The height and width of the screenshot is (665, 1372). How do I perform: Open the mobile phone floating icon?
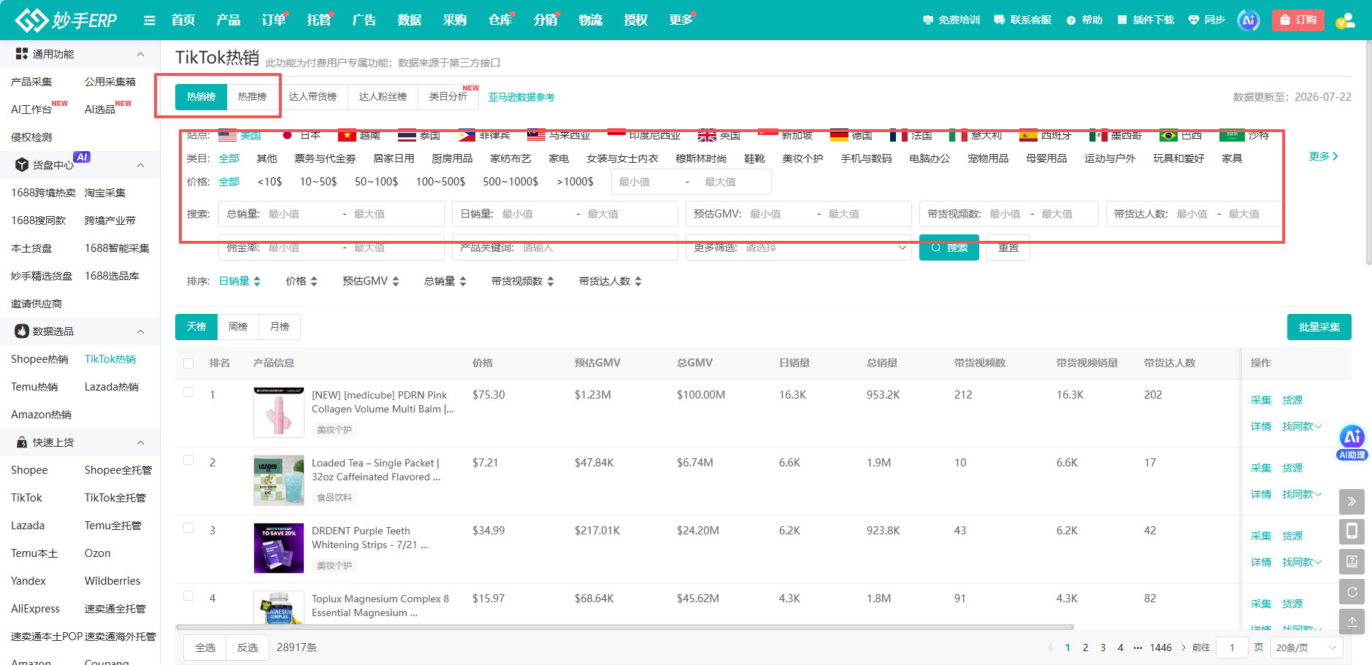(x=1352, y=531)
